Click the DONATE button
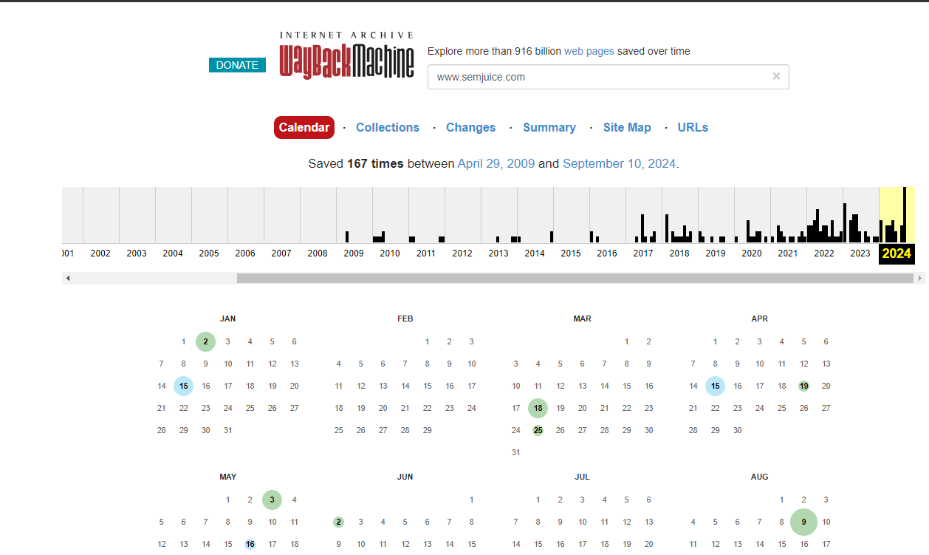The height and width of the screenshot is (555, 929). 237,65
